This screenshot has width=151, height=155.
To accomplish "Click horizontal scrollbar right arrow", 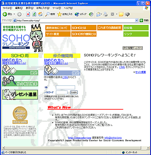I will pyautogui.click(x=148, y=148).
